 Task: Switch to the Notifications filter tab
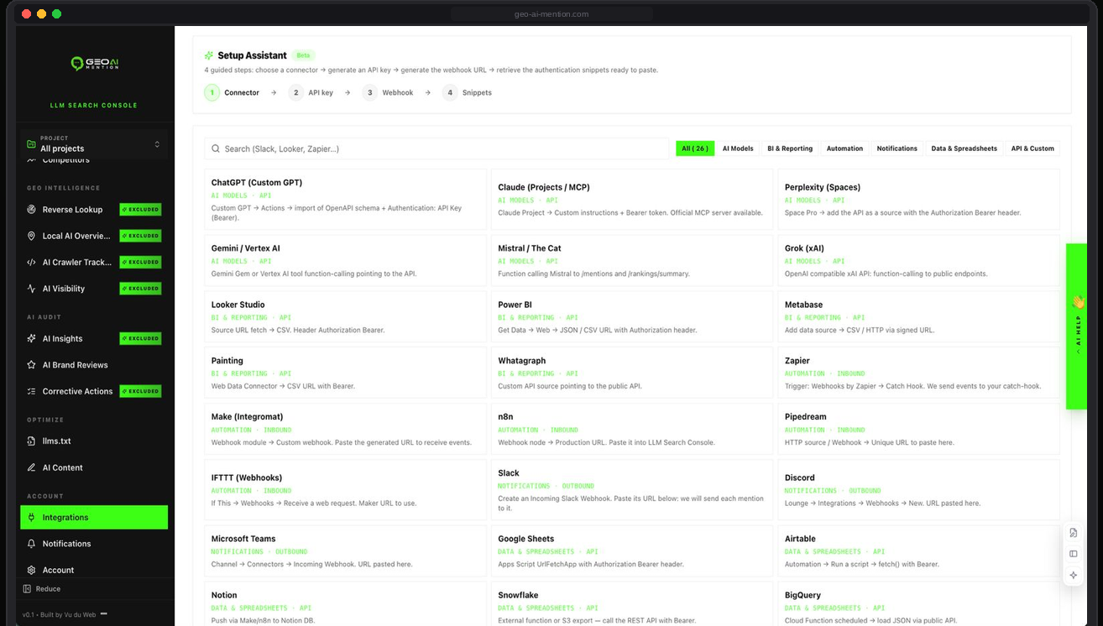(897, 149)
